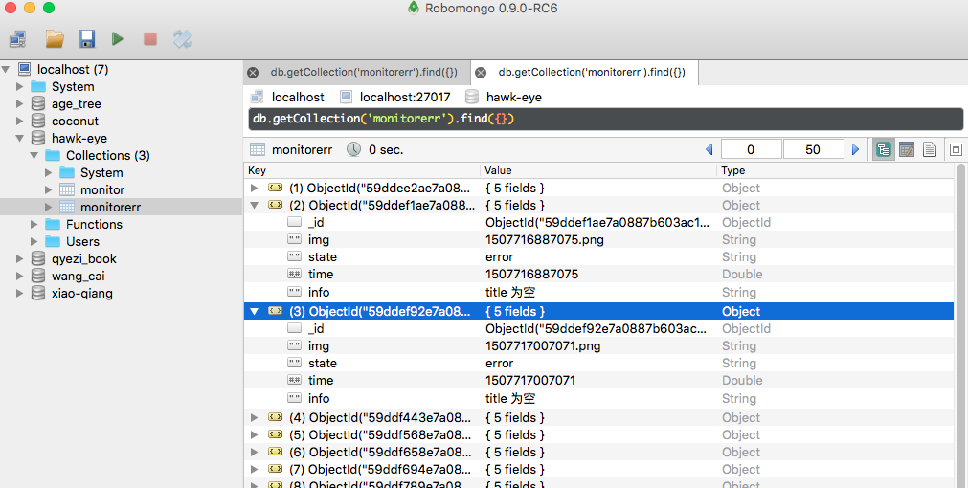Click the rotate orientation toolbar icon
The width and height of the screenshot is (968, 488).
coord(182,39)
